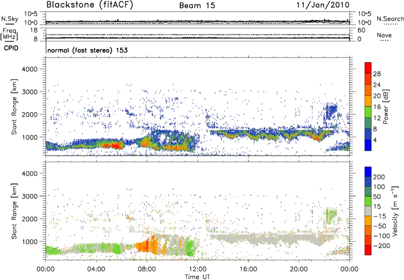Click the "04:00" time tick label
This screenshot has width=404, height=280.
[96, 269]
